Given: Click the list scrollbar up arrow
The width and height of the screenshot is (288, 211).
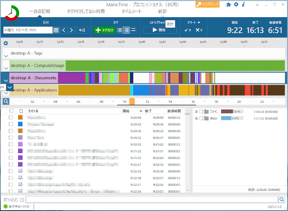Looking at the screenshot, I should pyautogui.click(x=188, y=111).
